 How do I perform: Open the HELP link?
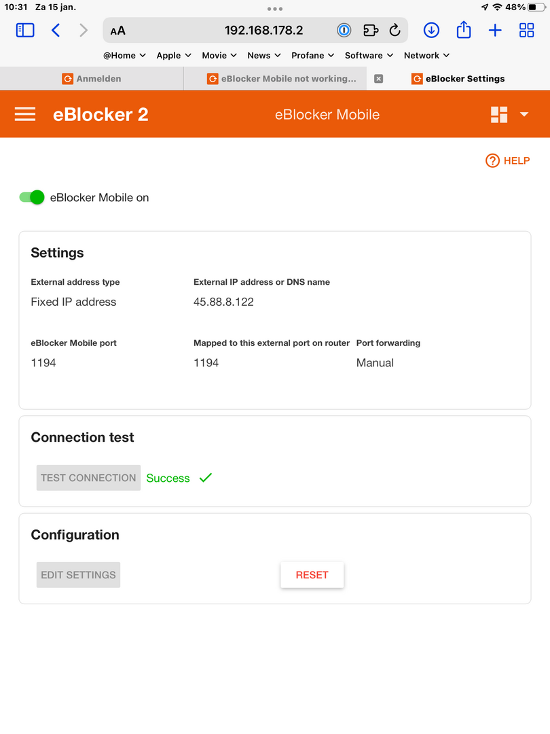coord(508,160)
